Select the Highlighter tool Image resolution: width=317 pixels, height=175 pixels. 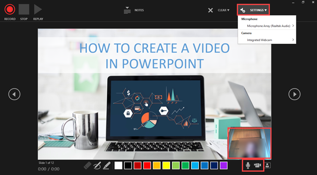coord(107,165)
